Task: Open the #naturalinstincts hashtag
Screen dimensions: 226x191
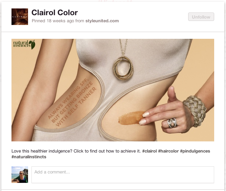Action: click(29, 157)
